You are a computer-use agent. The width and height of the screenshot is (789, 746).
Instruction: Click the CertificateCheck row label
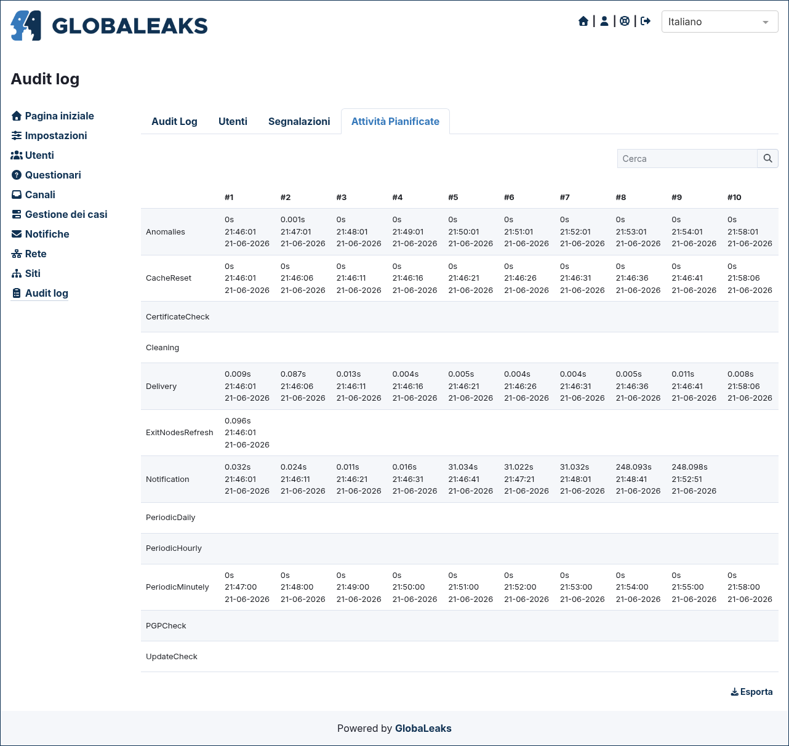coord(177,317)
